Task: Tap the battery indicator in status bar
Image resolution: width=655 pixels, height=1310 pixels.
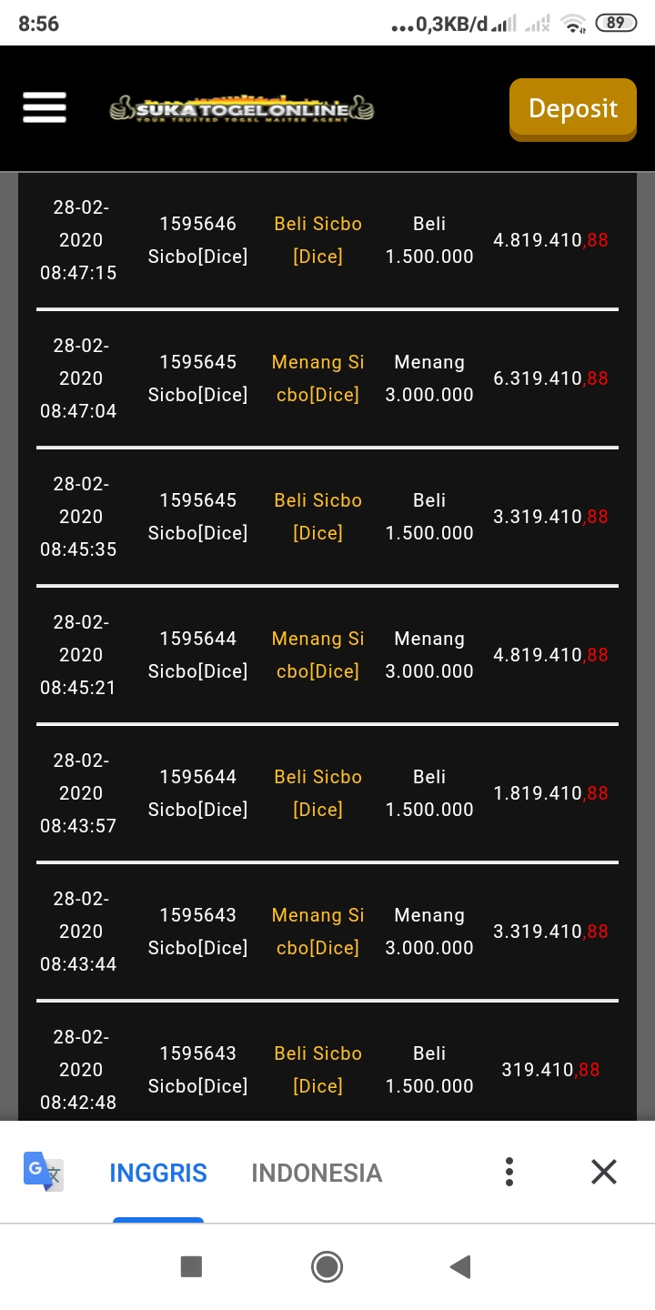Action: click(616, 24)
